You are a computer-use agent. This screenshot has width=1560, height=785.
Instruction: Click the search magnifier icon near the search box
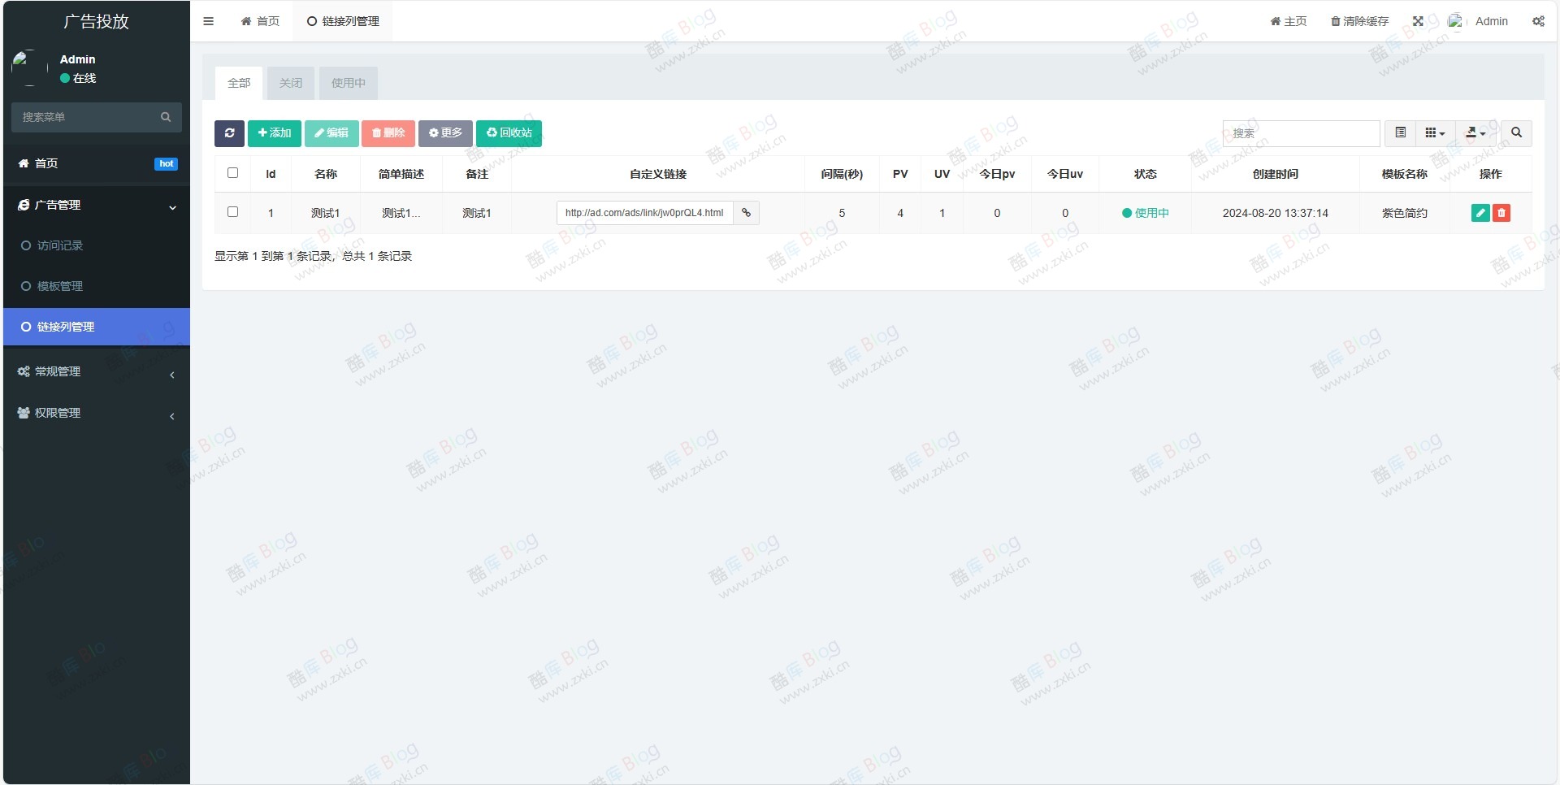click(x=1516, y=133)
